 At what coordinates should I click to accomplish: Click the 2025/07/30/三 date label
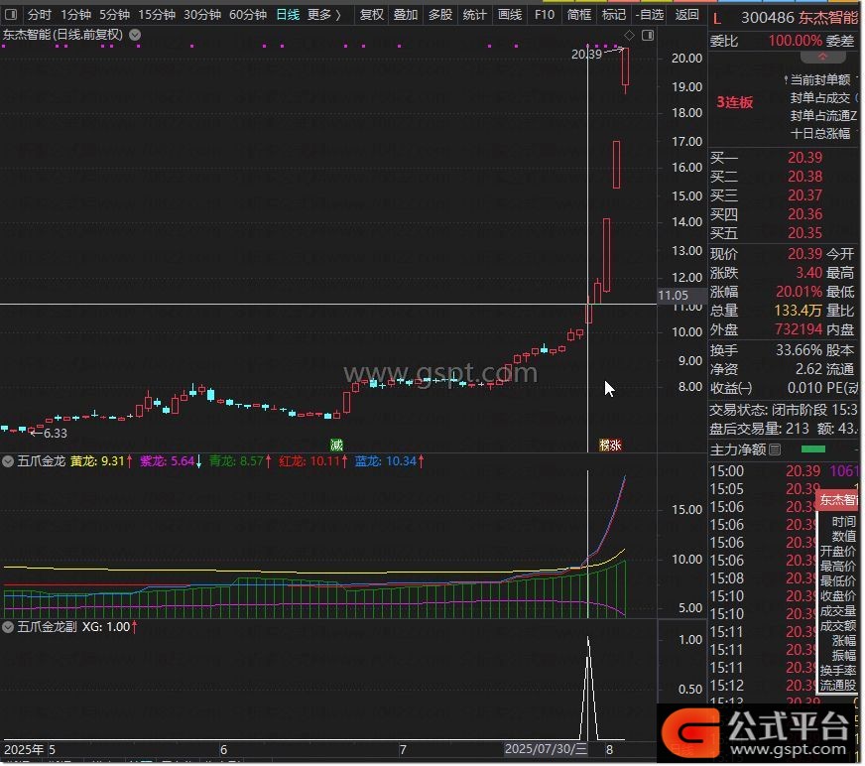(548, 750)
